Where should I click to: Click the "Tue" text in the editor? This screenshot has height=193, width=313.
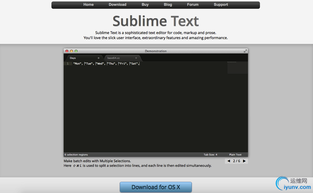(x=88, y=63)
